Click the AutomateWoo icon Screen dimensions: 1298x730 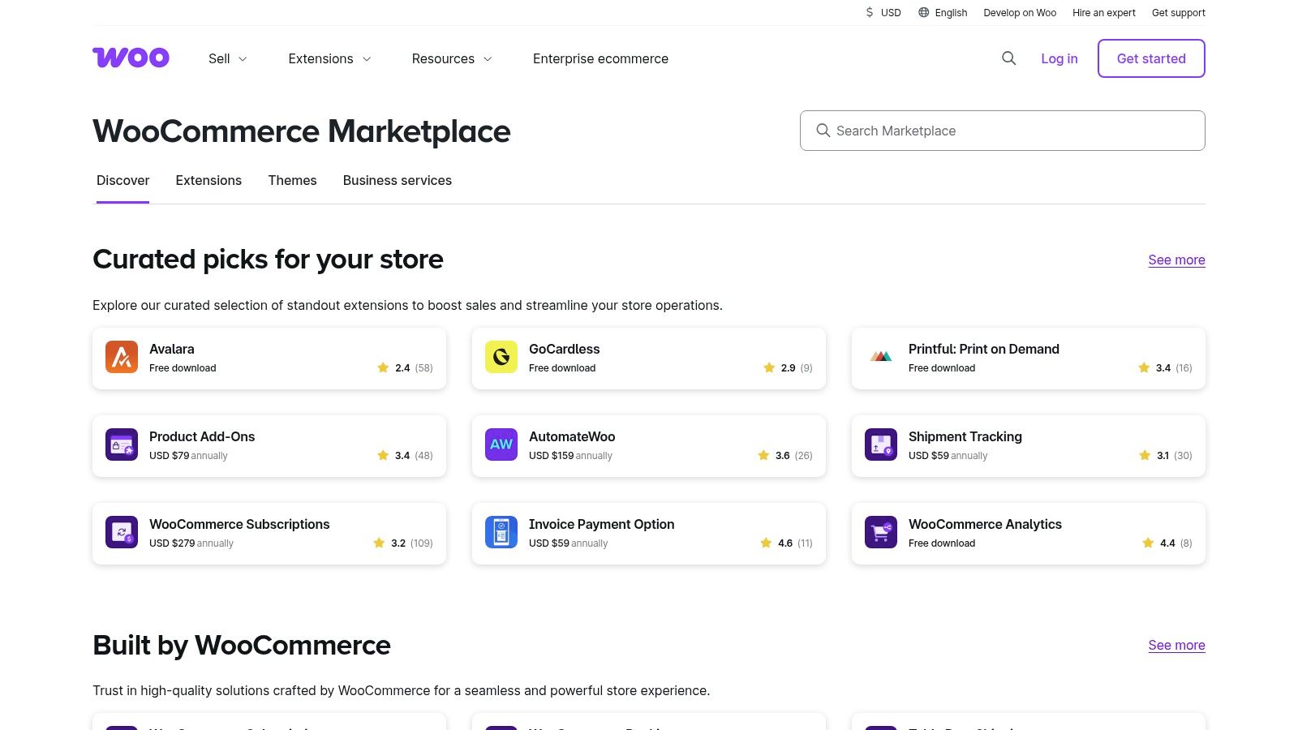(x=501, y=444)
